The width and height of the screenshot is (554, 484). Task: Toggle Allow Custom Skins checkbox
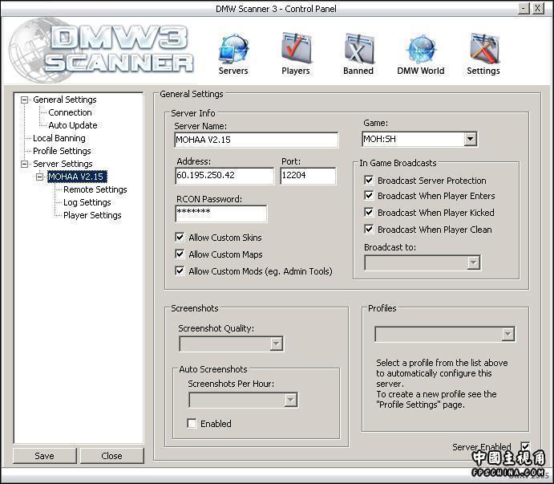tap(180, 237)
